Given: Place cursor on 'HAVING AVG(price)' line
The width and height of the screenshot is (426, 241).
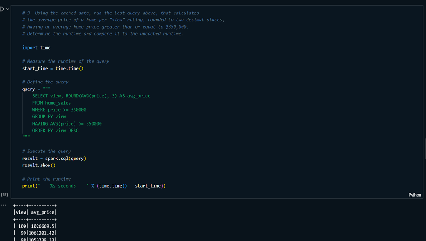Looking at the screenshot, I should click(67, 124).
